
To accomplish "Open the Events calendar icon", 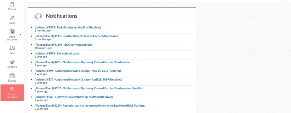I will [12, 75].
